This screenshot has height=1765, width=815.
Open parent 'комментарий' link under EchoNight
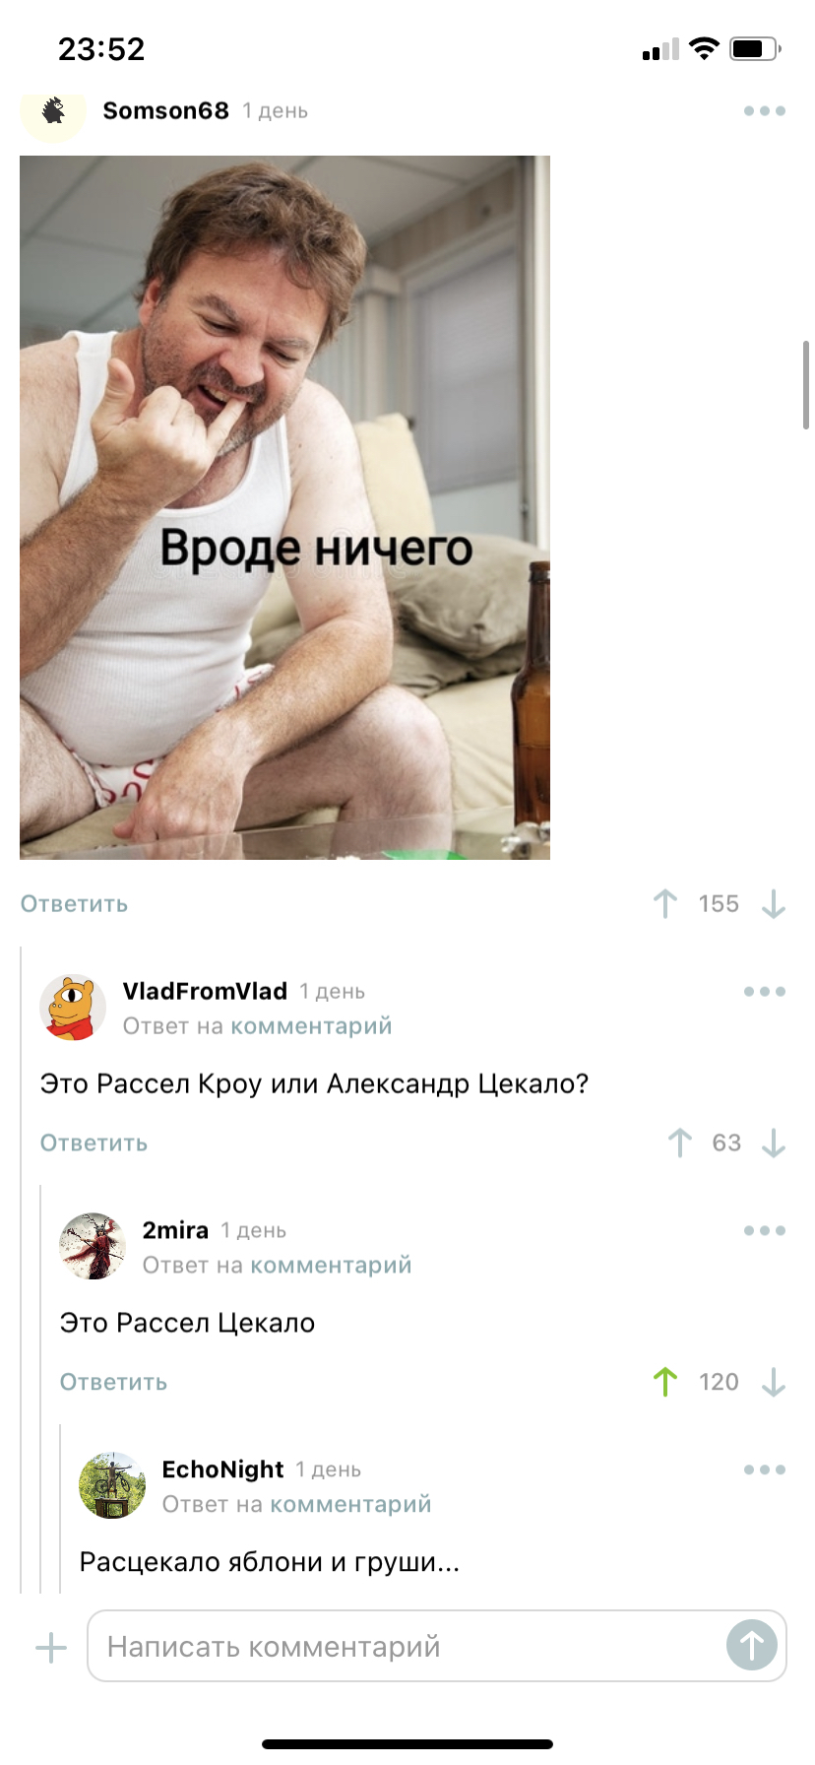[x=350, y=1504]
